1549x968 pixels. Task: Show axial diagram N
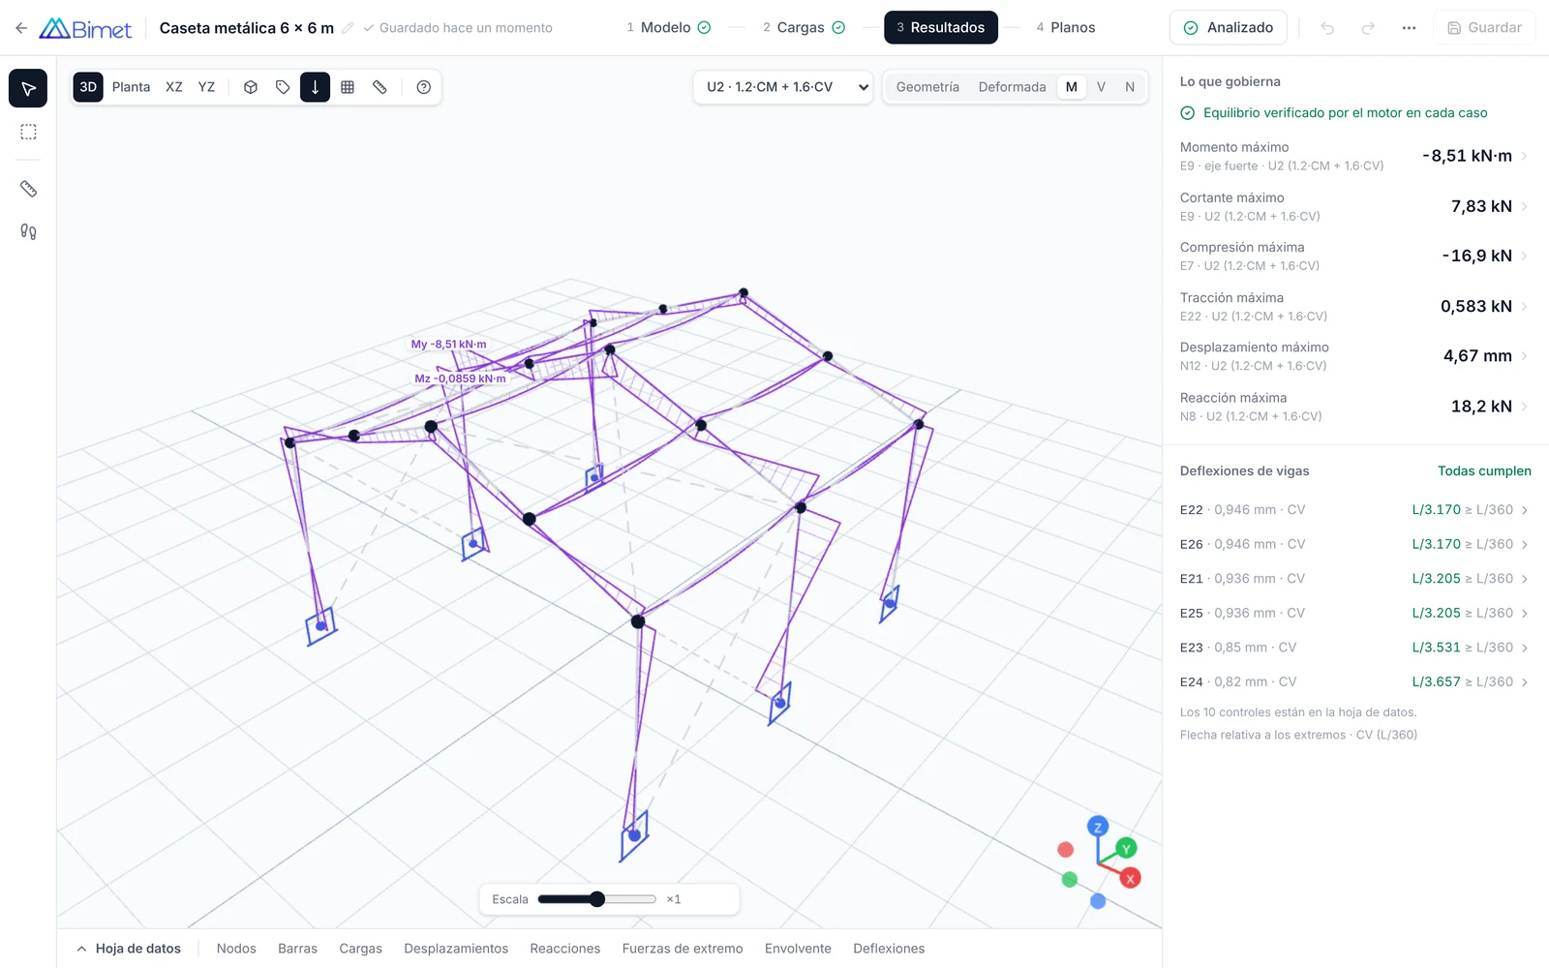(1130, 87)
